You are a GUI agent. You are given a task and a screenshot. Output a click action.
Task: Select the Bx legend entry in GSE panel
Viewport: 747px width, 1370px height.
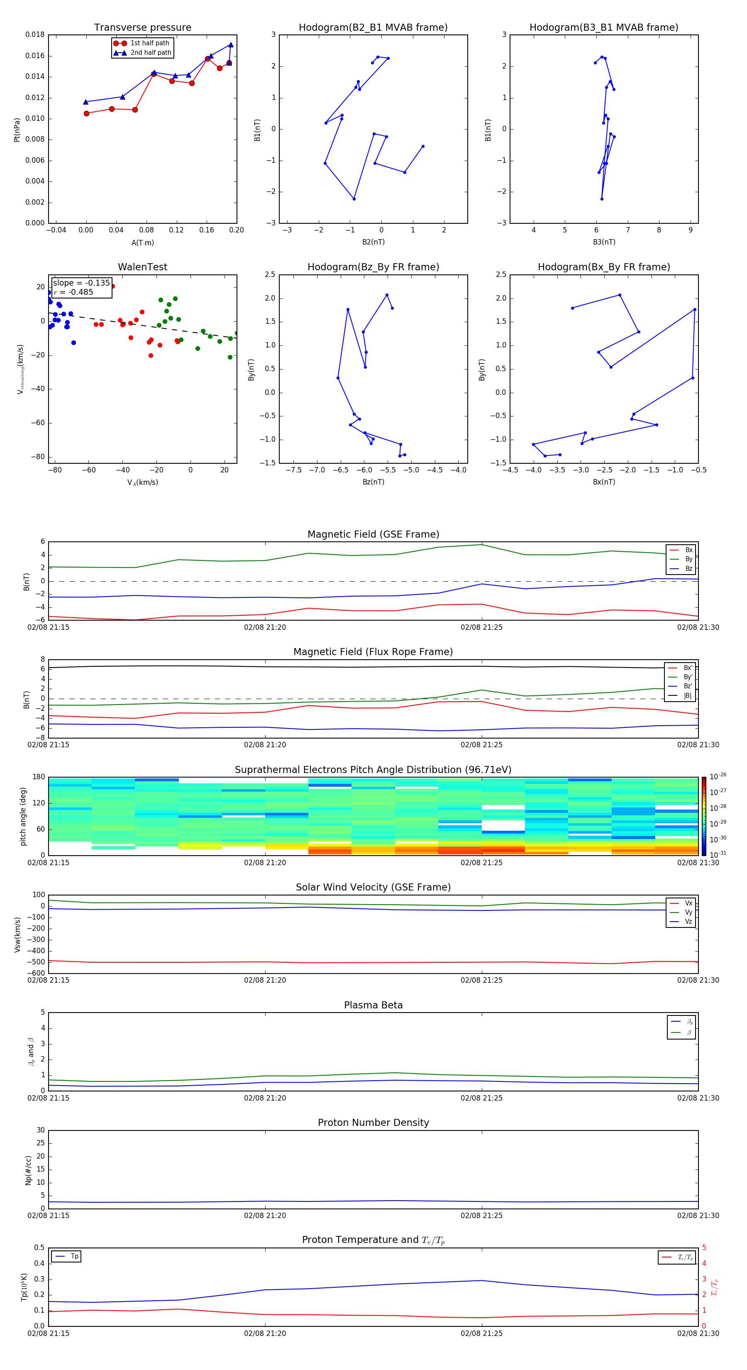click(681, 550)
